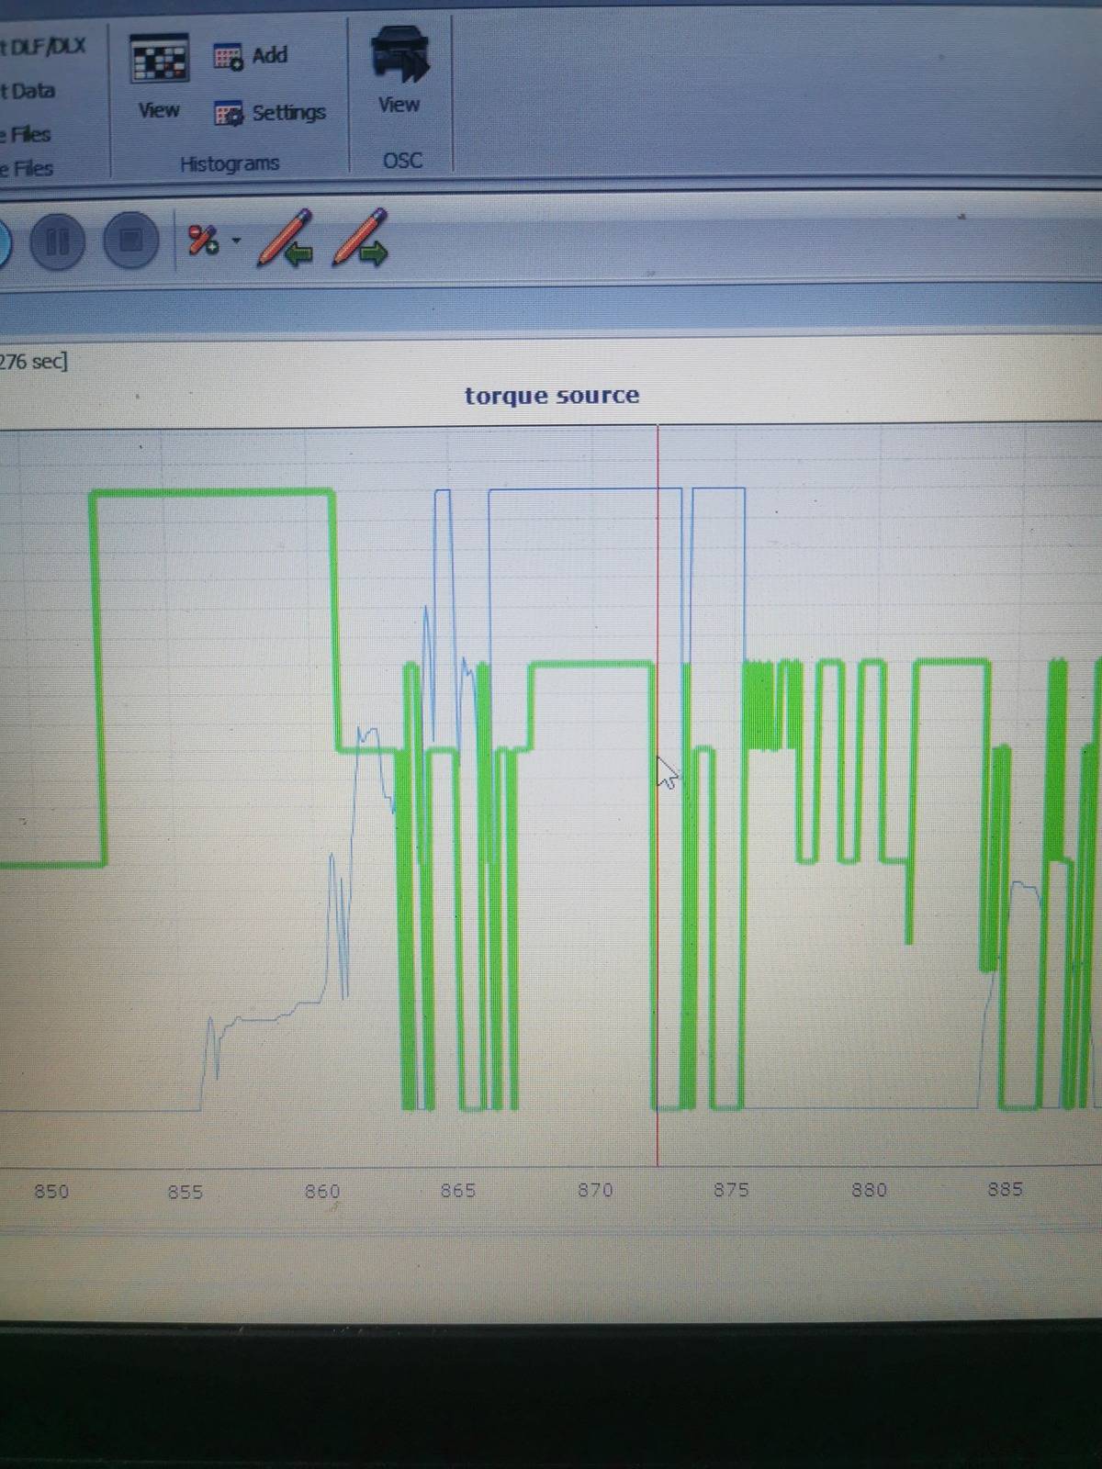The image size is (1102, 1469).
Task: Click the 865 time axis label
Action: [458, 1191]
